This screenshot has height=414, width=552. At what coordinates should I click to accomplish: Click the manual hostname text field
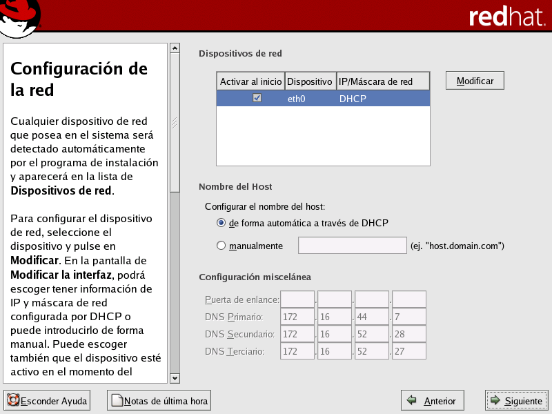(352, 246)
